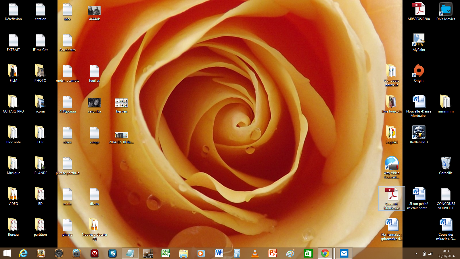The height and width of the screenshot is (259, 460).
Task: Launch Paint from the taskbar
Action: click(x=290, y=253)
